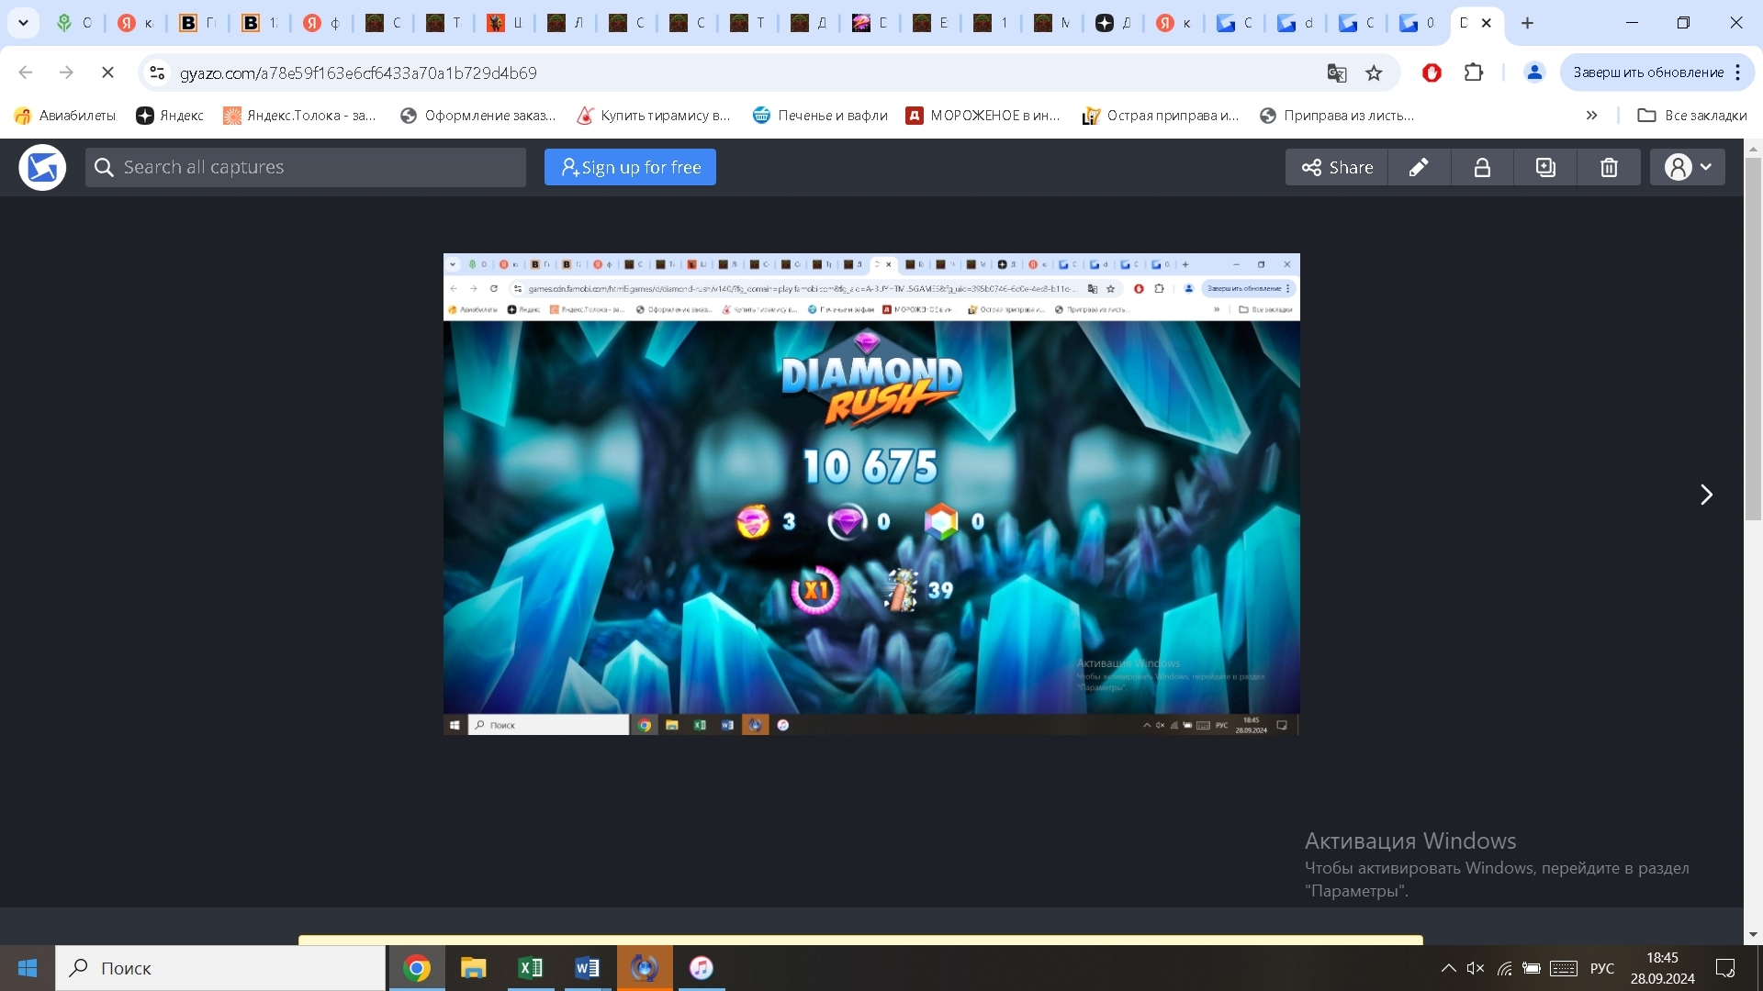Toggle muted volume tray icon
The height and width of the screenshot is (991, 1763).
point(1476,968)
